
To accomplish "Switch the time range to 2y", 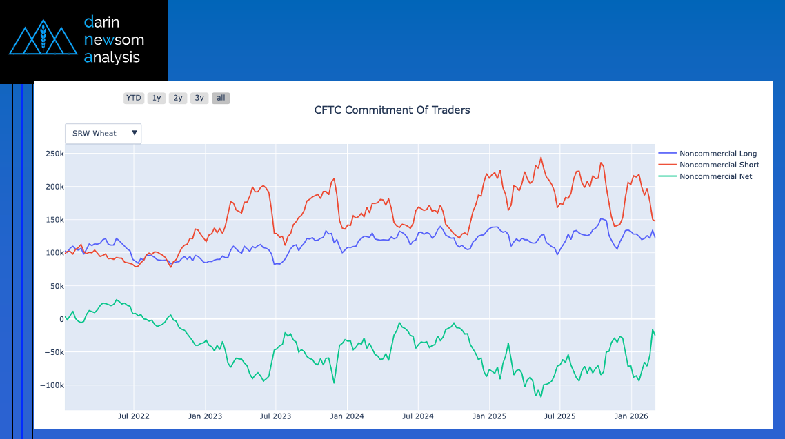I will point(178,98).
